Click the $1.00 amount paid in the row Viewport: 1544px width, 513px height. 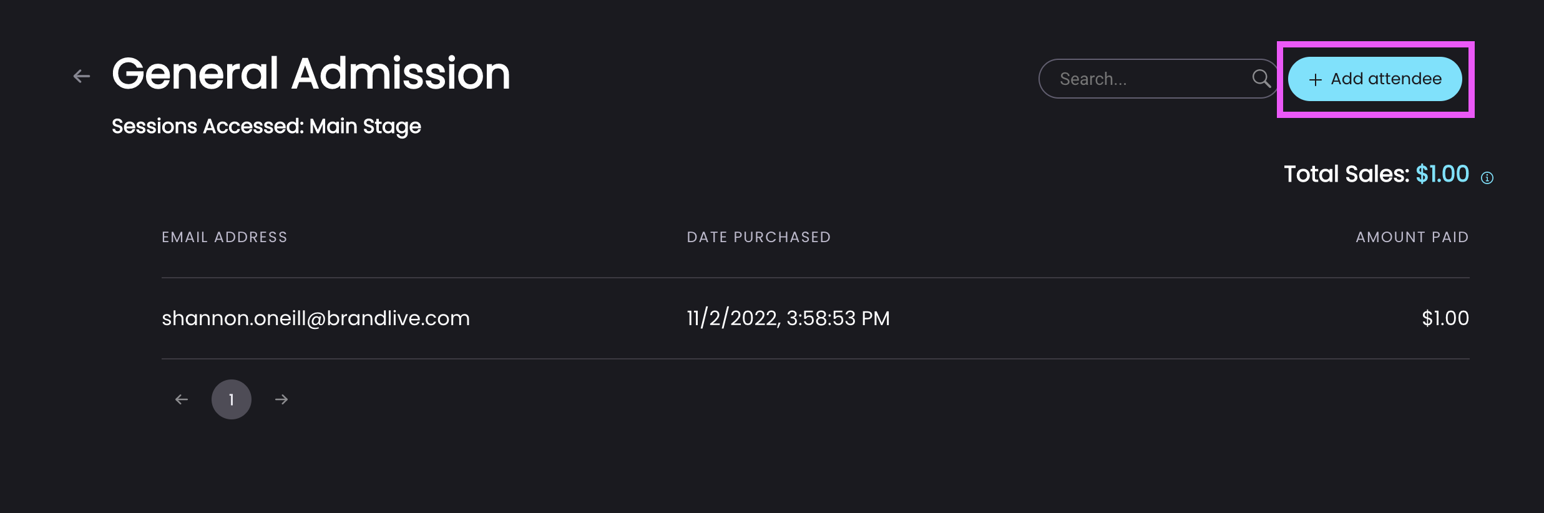coord(1445,318)
